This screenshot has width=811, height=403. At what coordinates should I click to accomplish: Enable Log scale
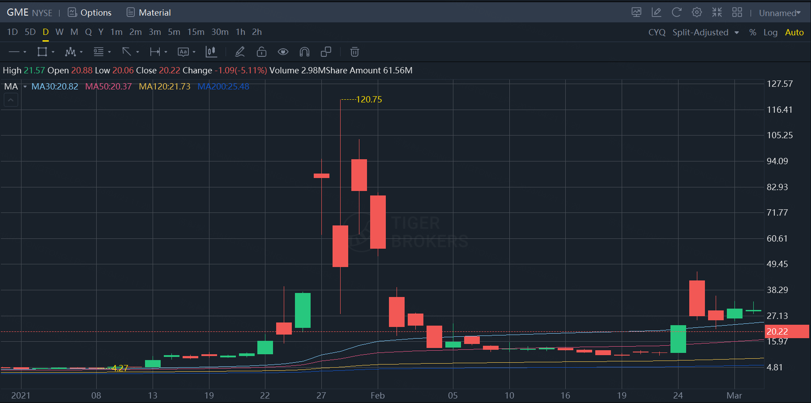click(x=770, y=32)
